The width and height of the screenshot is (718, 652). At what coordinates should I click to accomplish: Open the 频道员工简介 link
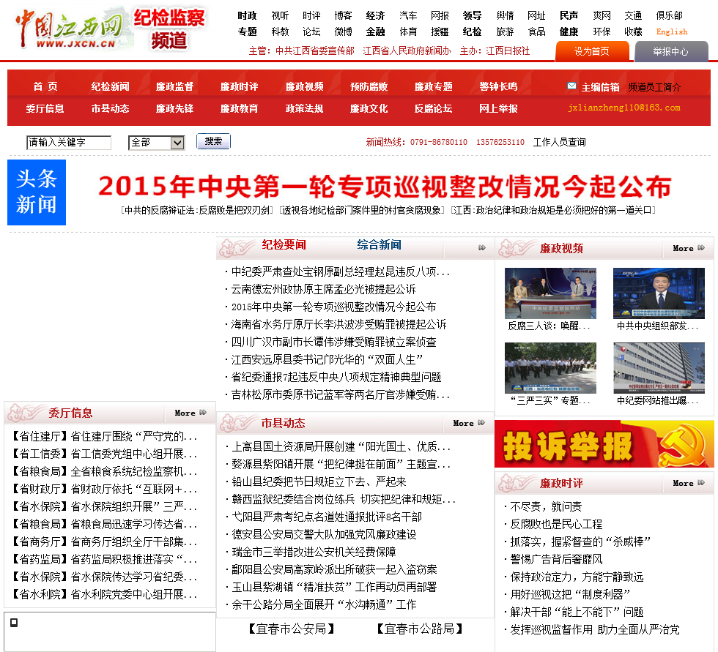click(x=654, y=87)
